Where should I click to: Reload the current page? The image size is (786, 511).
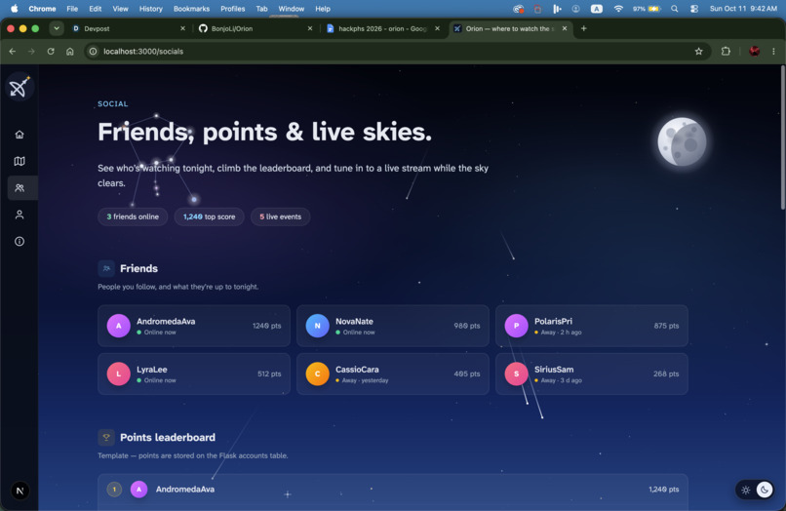(51, 51)
